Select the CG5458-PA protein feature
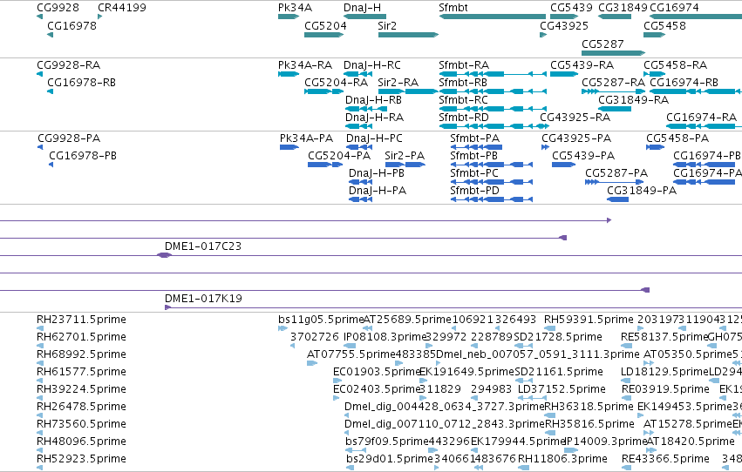The width and height of the screenshot is (742, 472). [x=656, y=147]
